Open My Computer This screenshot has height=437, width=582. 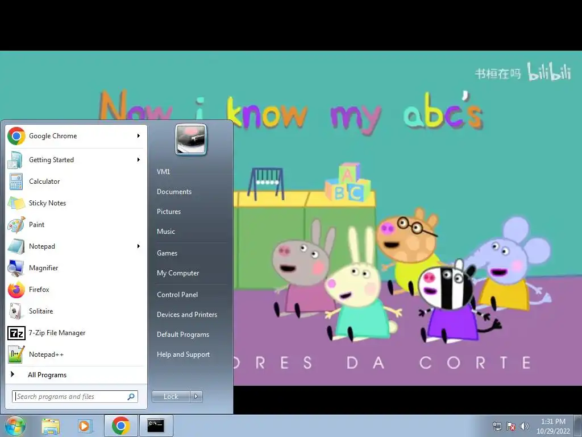click(x=178, y=273)
